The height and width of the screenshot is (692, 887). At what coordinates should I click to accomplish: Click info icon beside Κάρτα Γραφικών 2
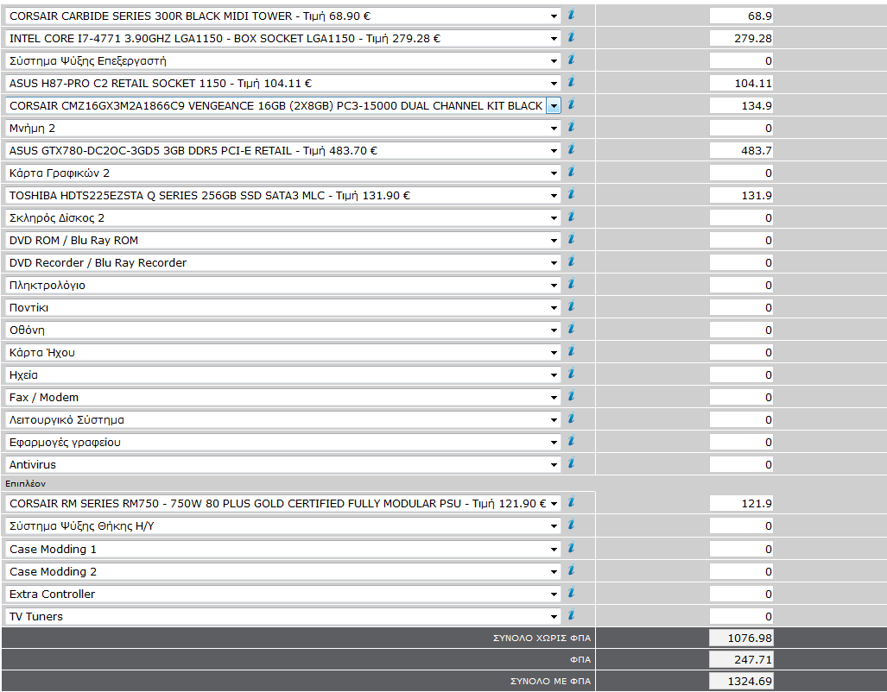coord(572,172)
